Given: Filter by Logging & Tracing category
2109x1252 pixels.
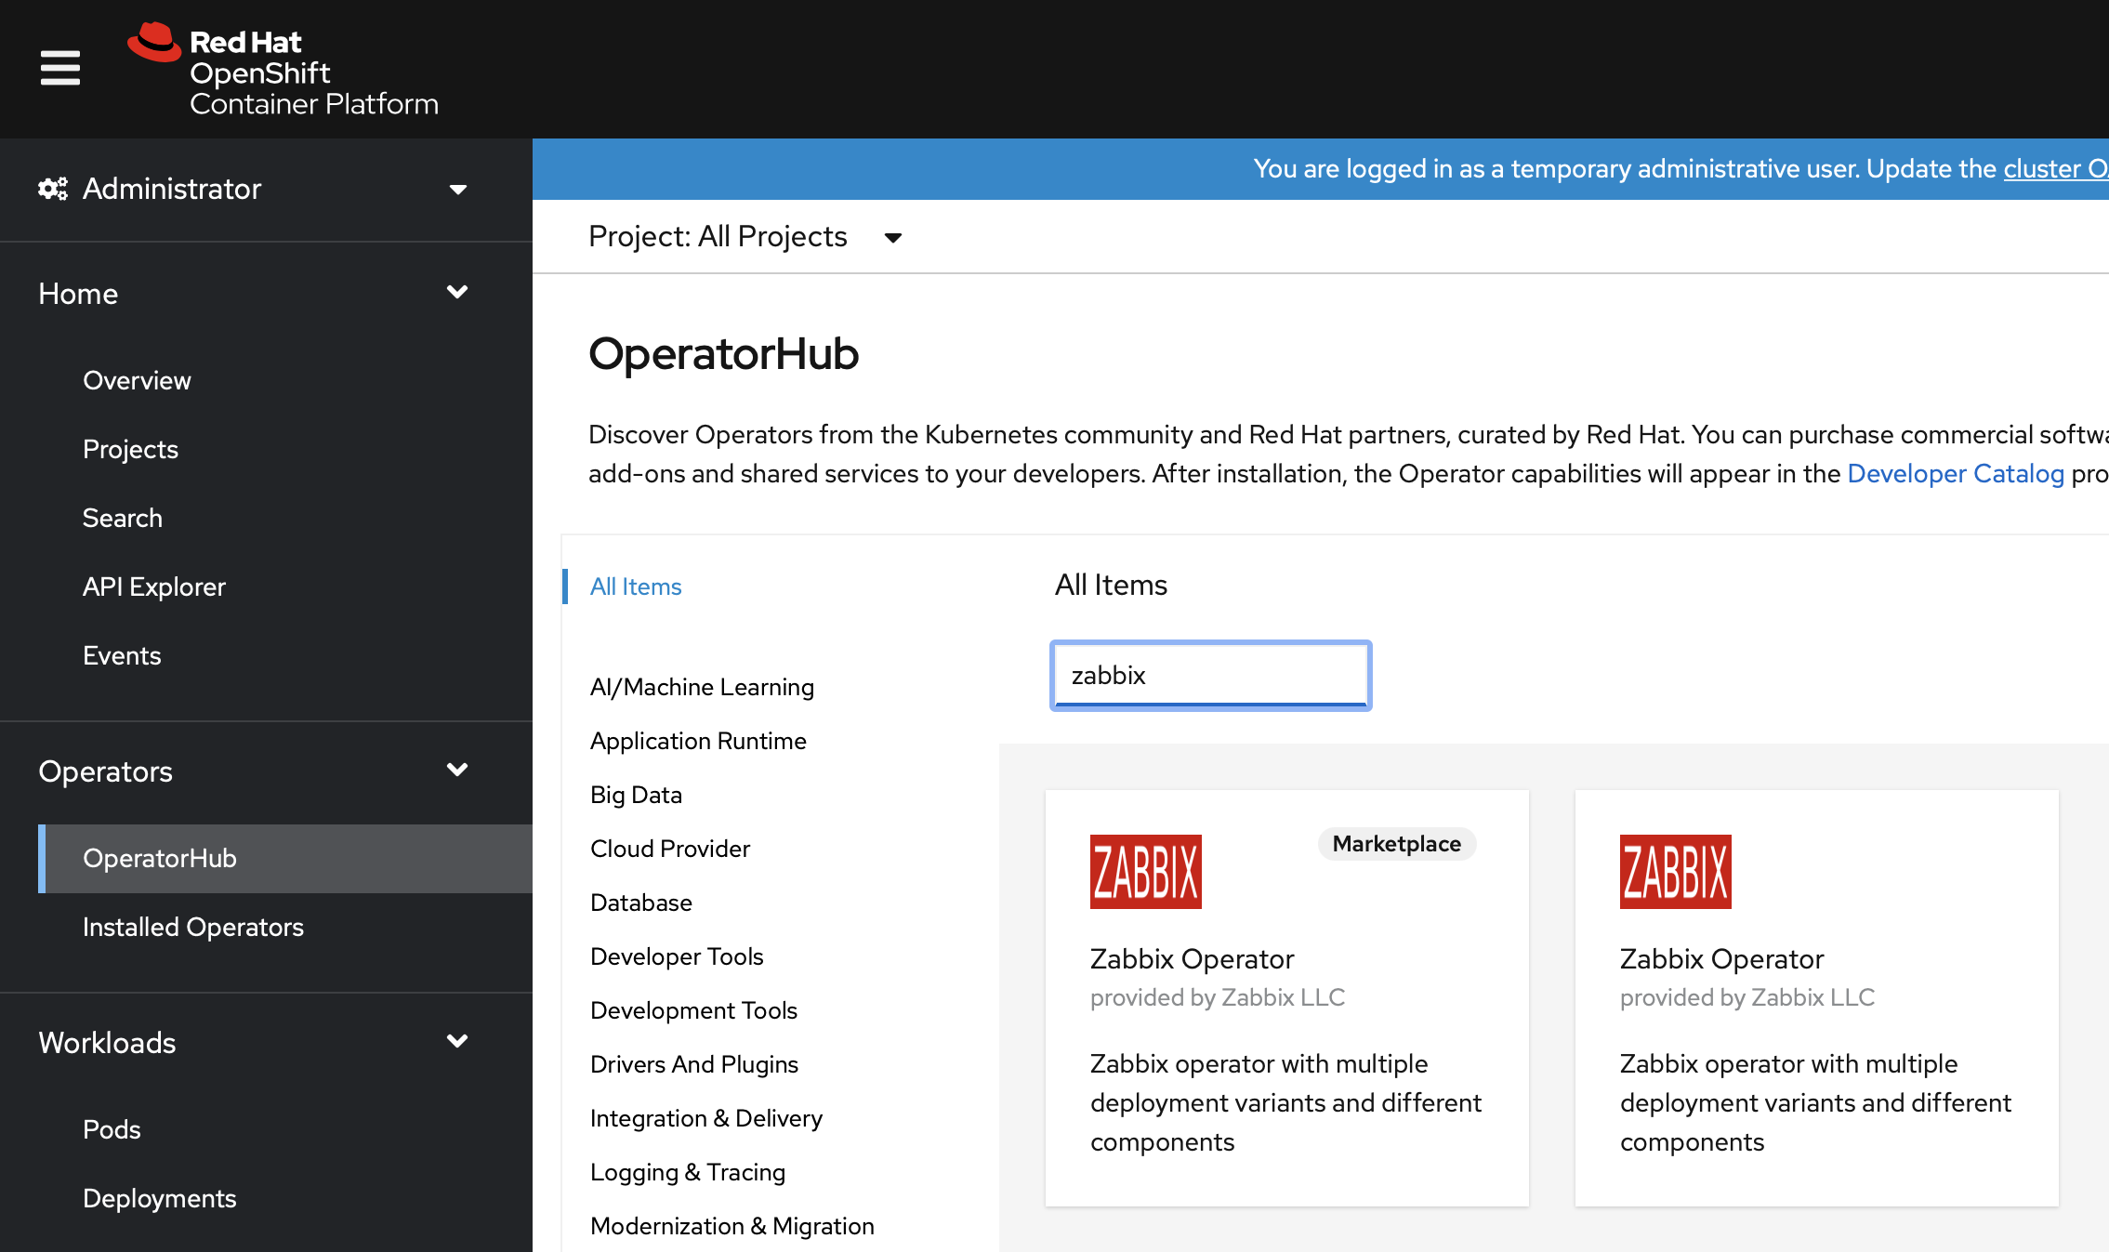Looking at the screenshot, I should point(688,1172).
